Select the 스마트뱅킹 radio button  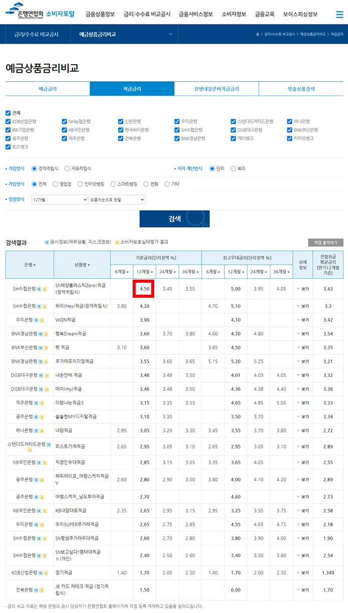coord(114,184)
